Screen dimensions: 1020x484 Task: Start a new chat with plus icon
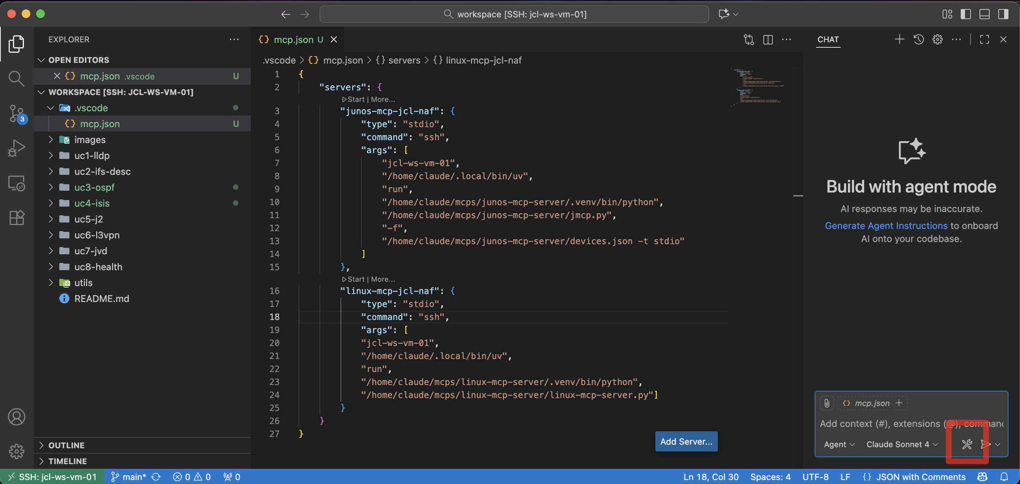(x=899, y=39)
